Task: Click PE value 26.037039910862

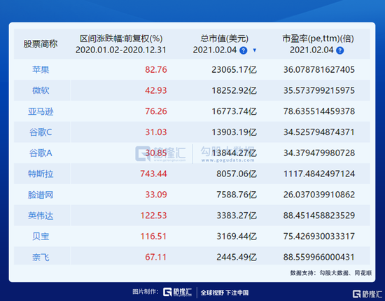Action: pyautogui.click(x=319, y=195)
